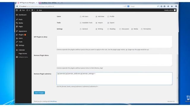
Task: Uncheck the Import checkbox
Action: pos(96,23)
